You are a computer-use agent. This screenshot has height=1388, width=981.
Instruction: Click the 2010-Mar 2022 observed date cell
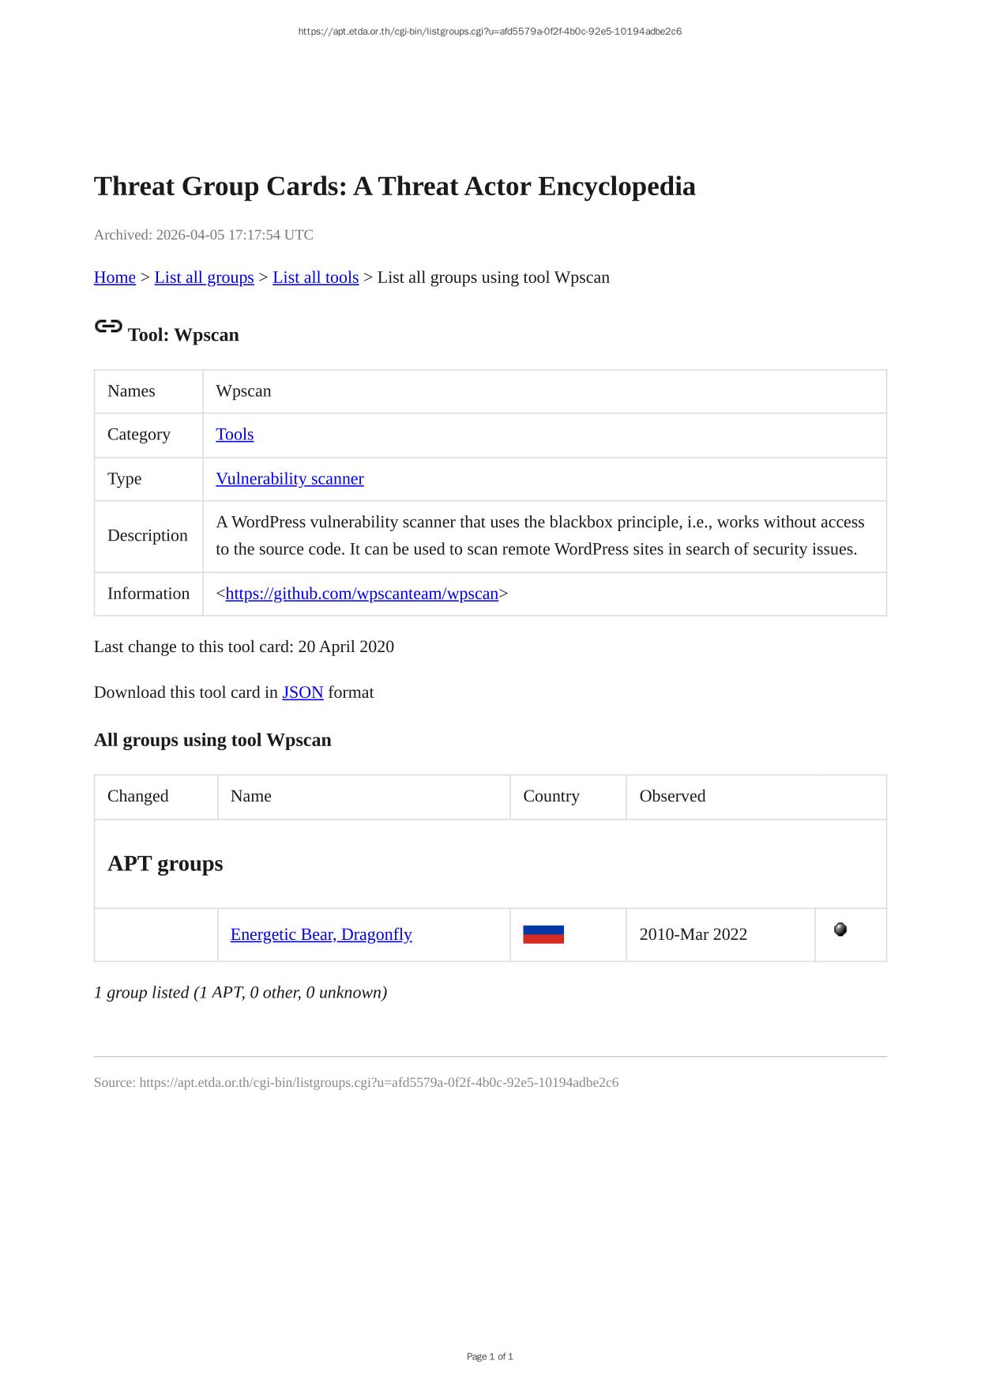point(693,934)
